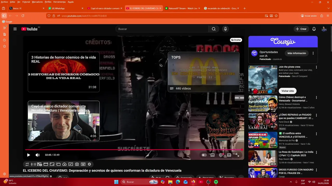The image size is (332, 186).
Task: Enter fullscreen mode on the video
Action: click(x=237, y=155)
